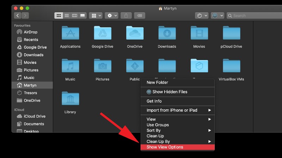Choose New Folder from context menu
This screenshot has height=158, width=282.
178,83
